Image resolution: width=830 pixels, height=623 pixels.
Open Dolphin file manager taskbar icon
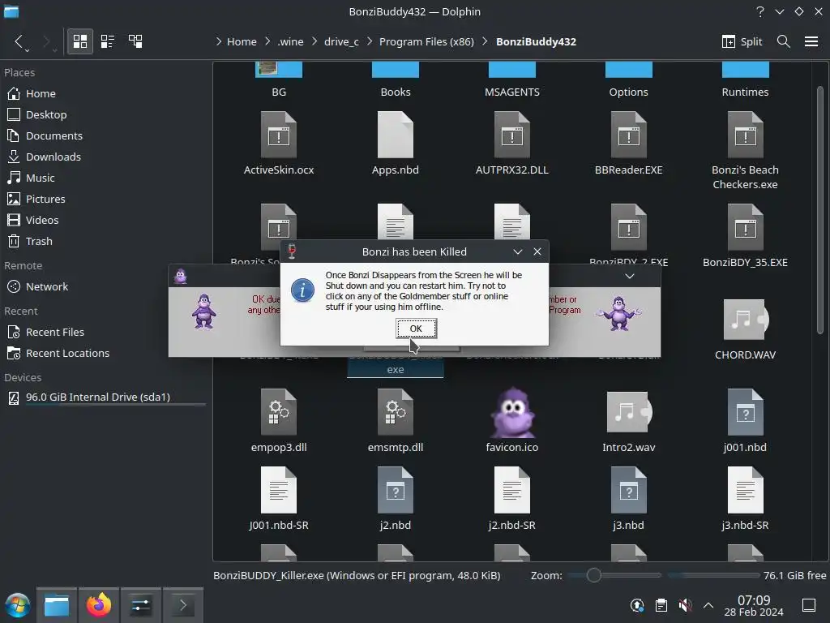click(x=57, y=605)
